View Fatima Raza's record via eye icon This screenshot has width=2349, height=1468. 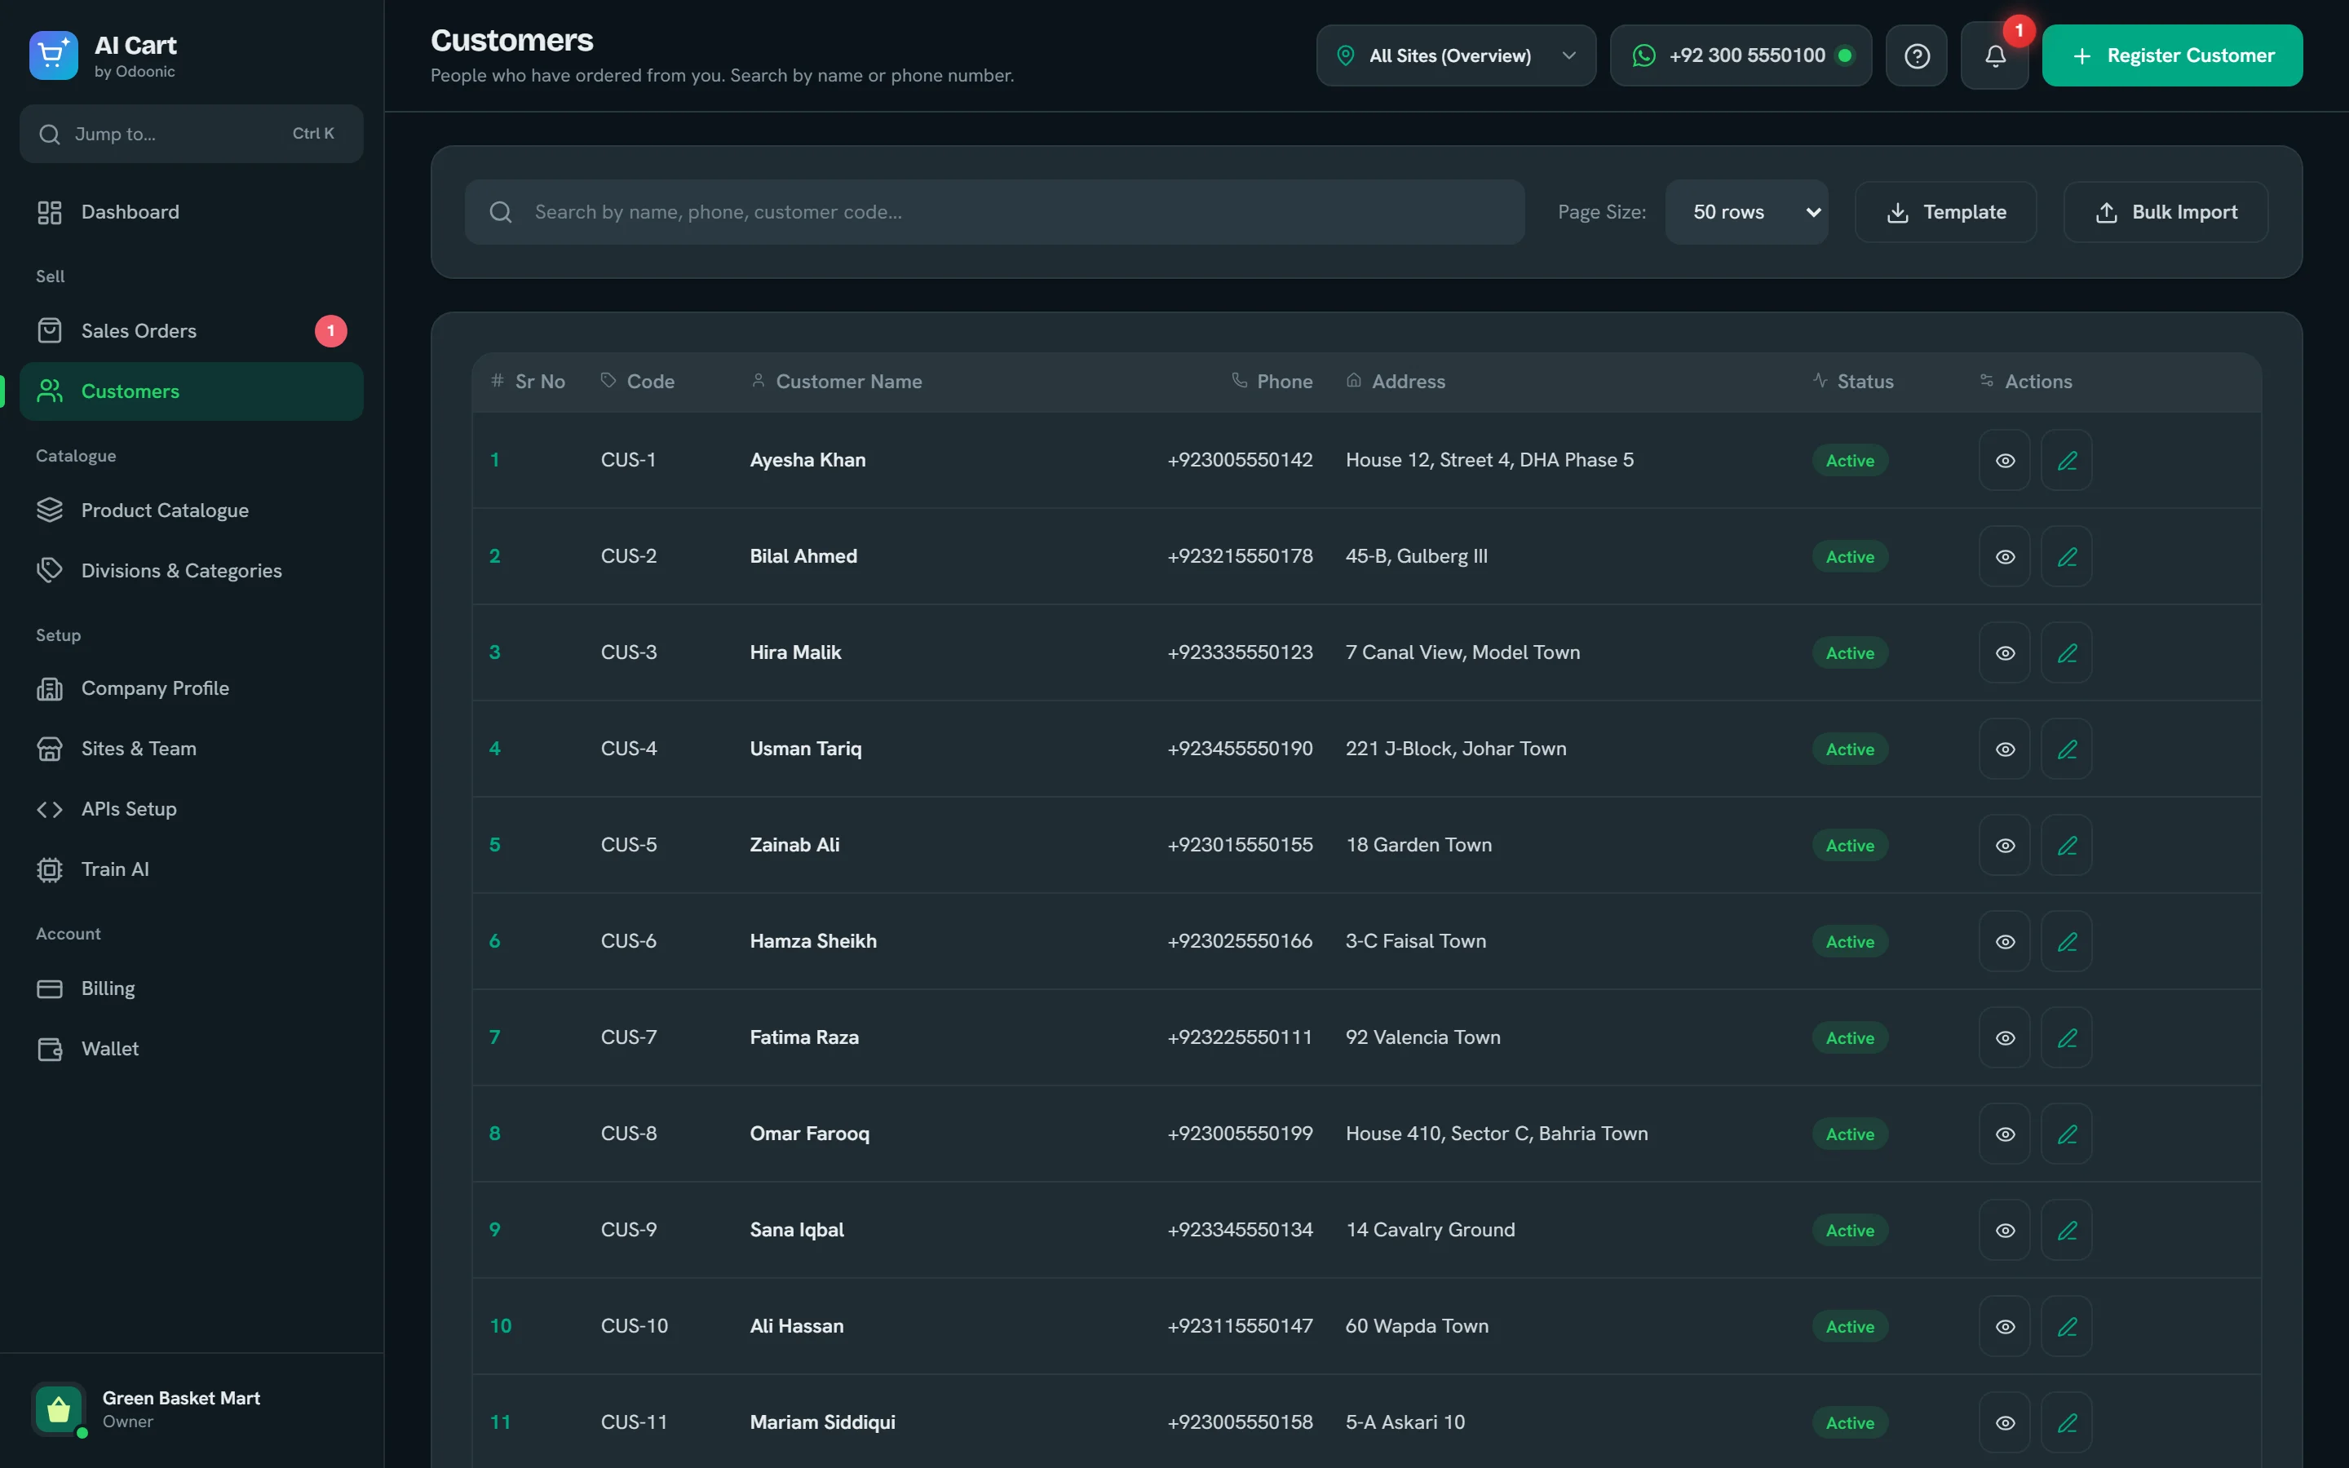2005,1038
